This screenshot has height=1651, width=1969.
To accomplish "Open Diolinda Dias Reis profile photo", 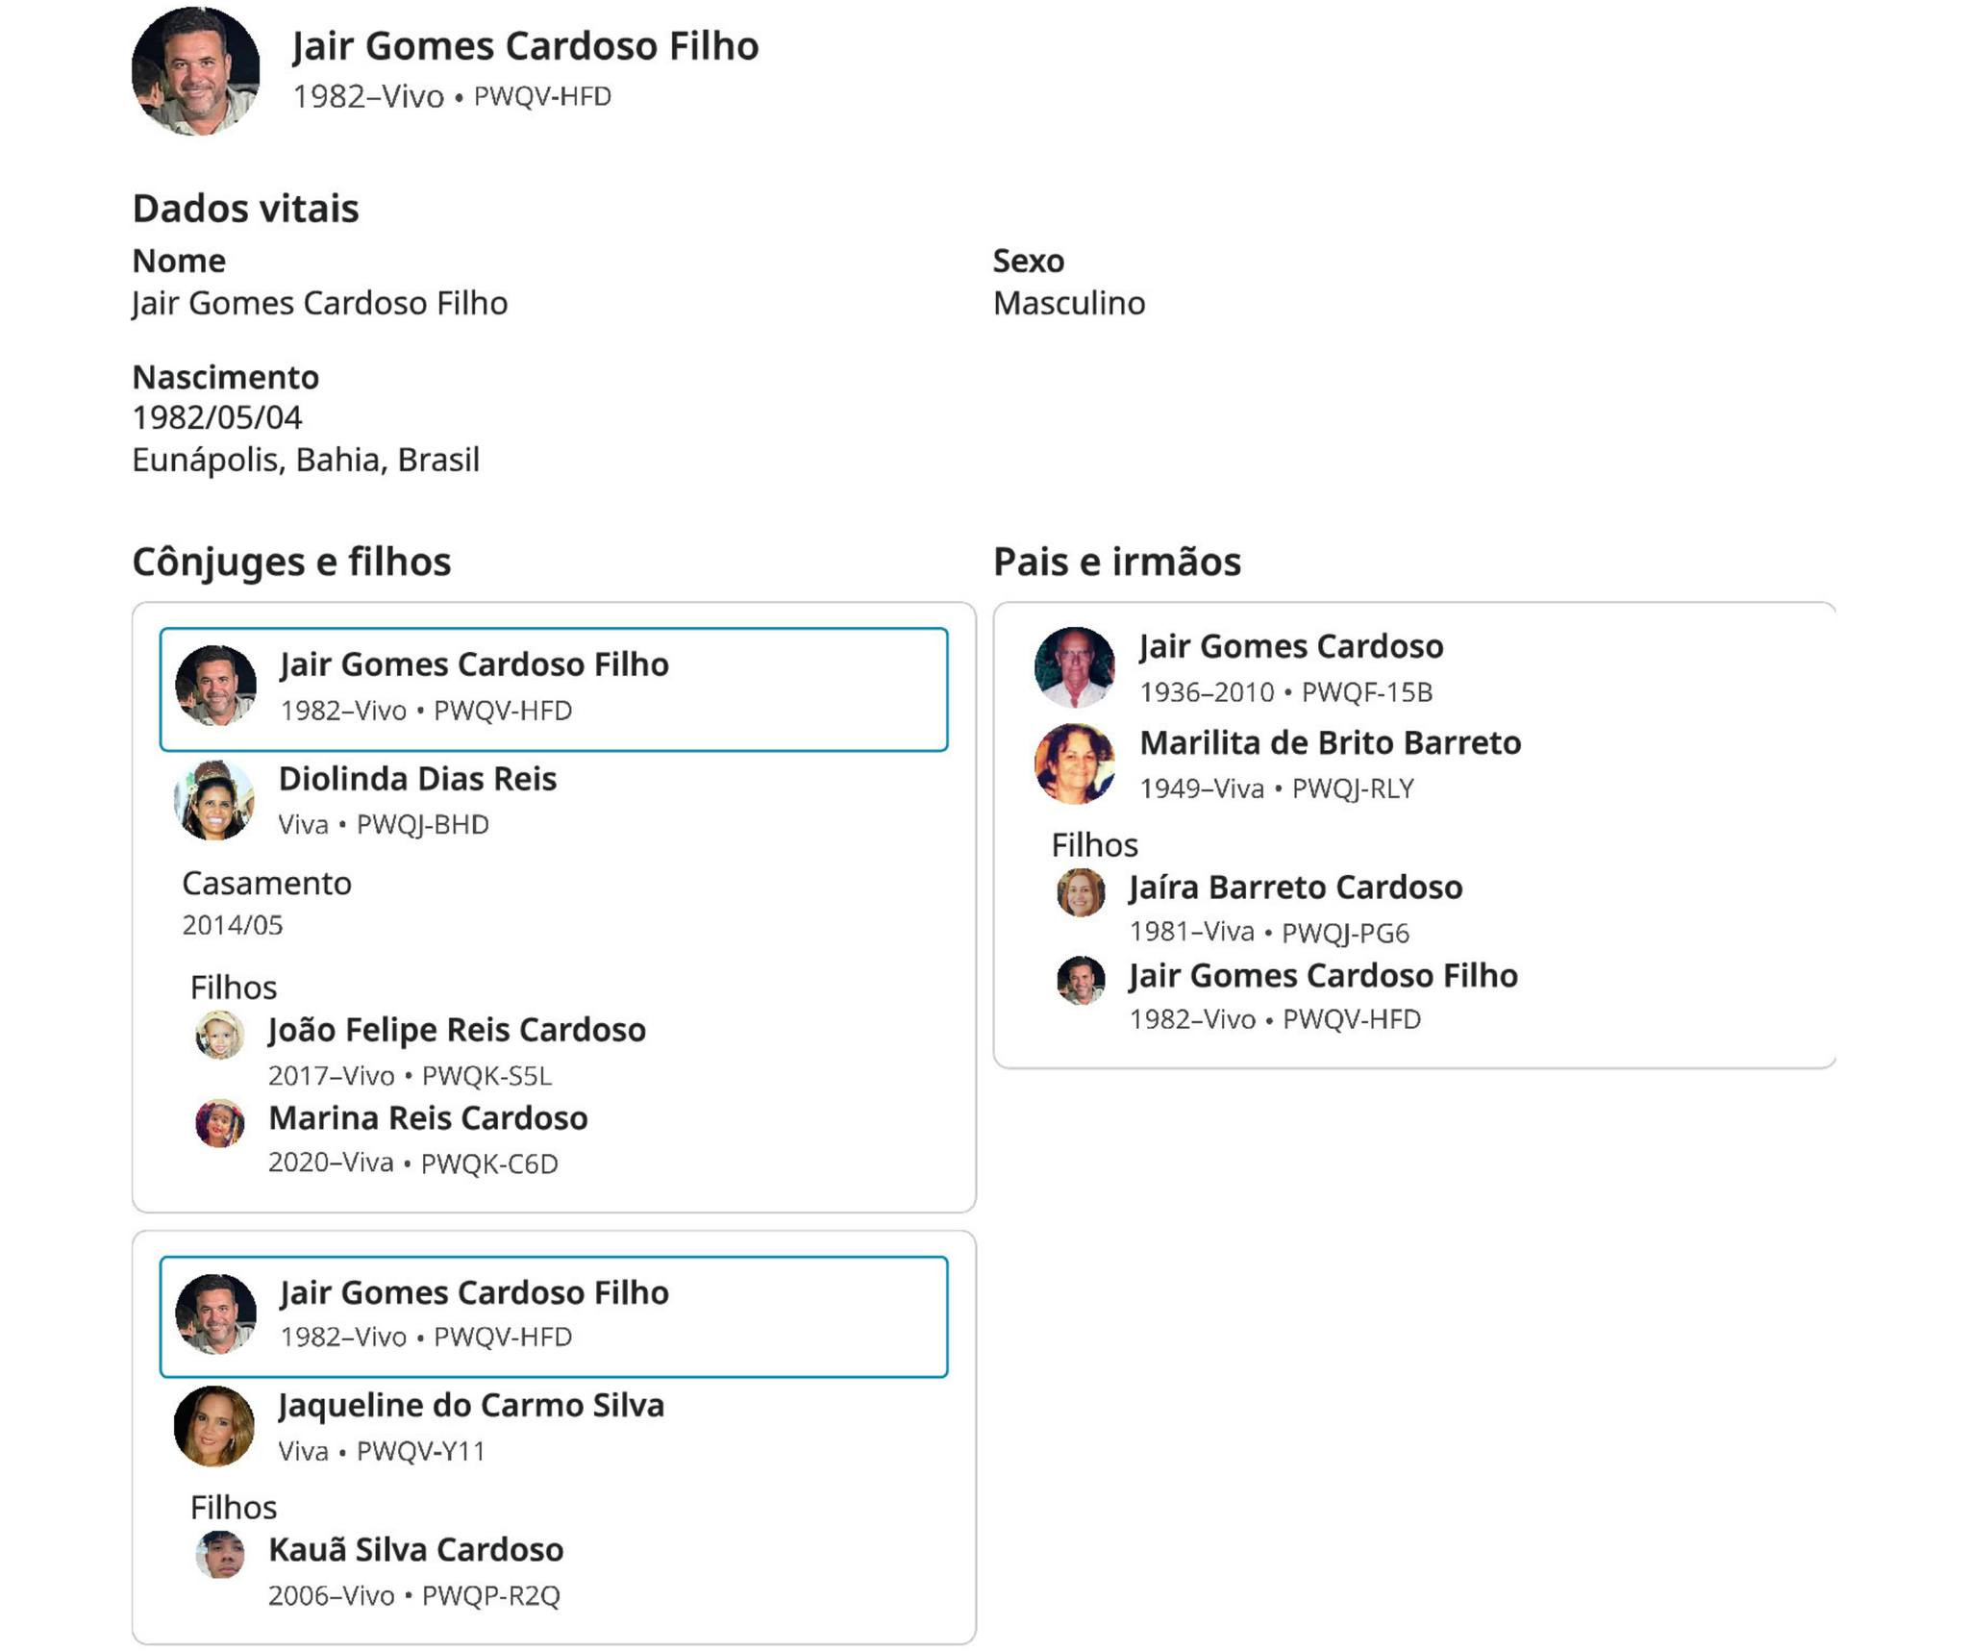I will pyautogui.click(x=213, y=800).
